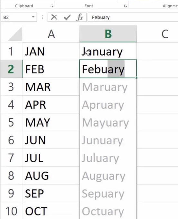
Task: Open Font dialog launcher icon
Action: (x=125, y=6)
